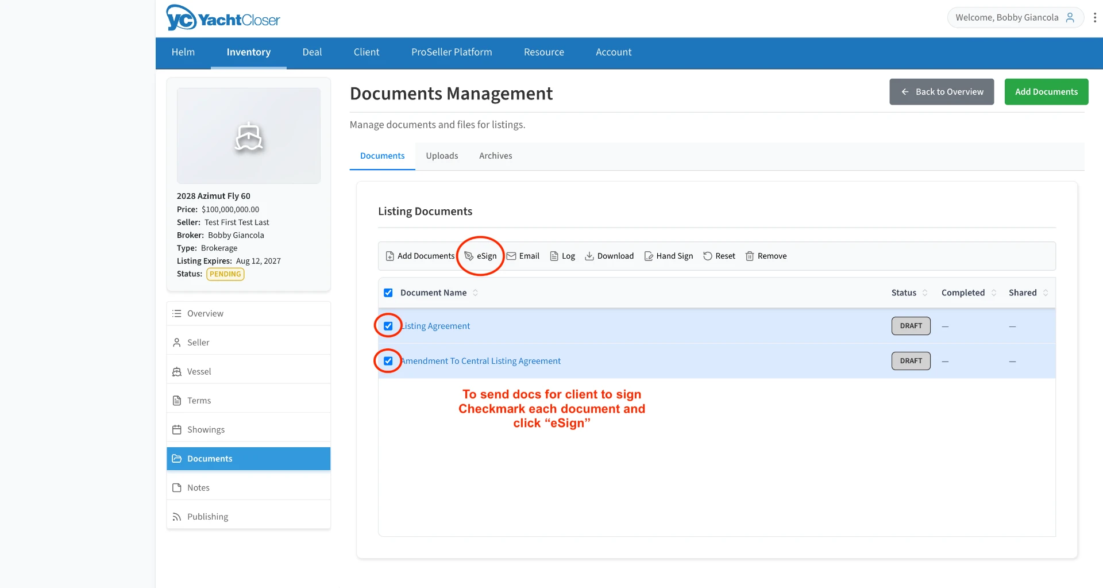Uncheck the Amendment To Central Listing Agreement checkbox

[x=388, y=361]
